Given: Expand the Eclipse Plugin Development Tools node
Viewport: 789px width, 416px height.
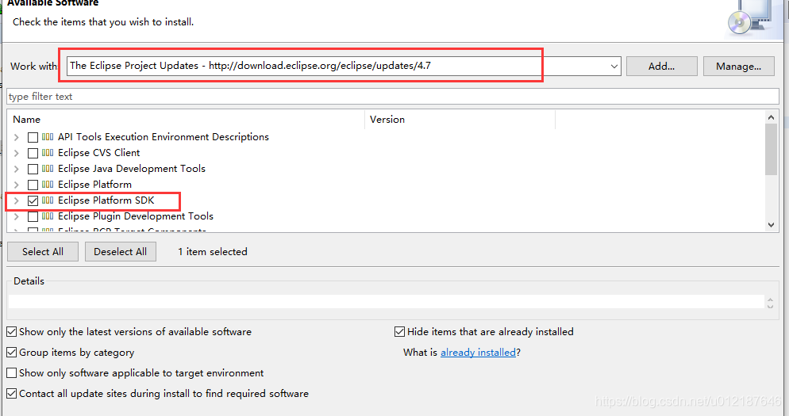Looking at the screenshot, I should pyautogui.click(x=17, y=216).
